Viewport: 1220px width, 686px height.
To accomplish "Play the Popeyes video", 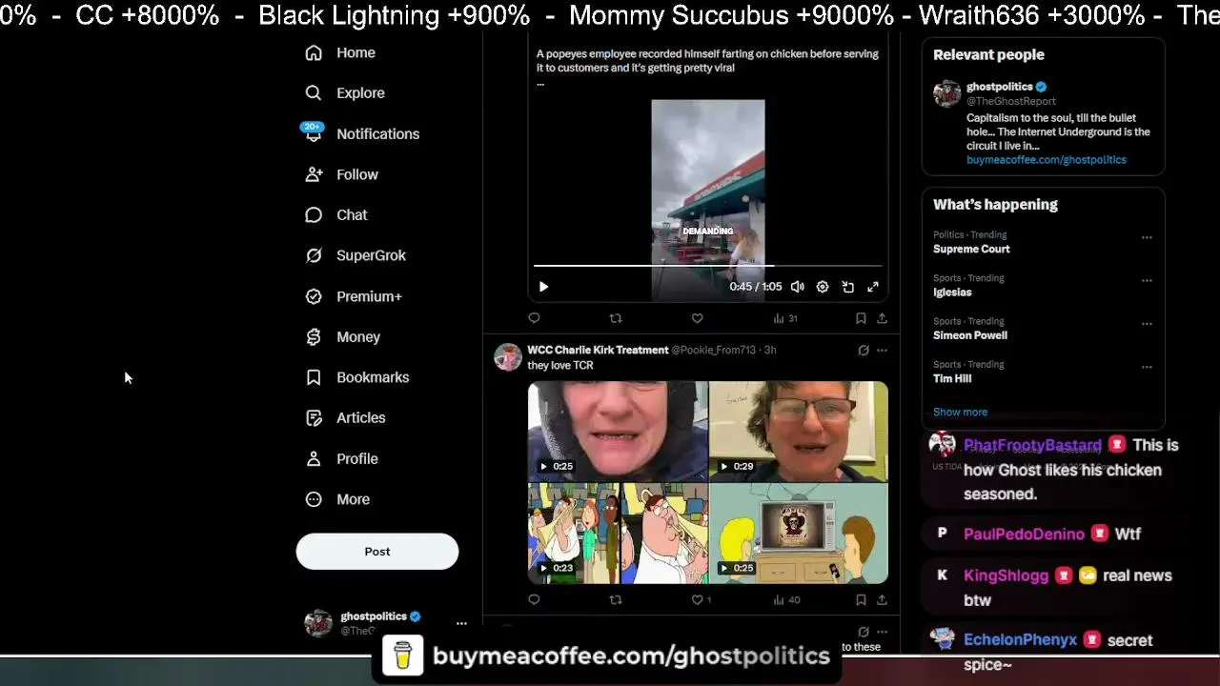I will (x=543, y=287).
